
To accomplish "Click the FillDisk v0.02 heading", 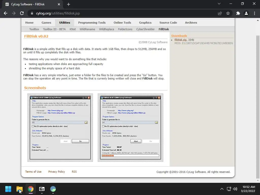I will [36, 36].
